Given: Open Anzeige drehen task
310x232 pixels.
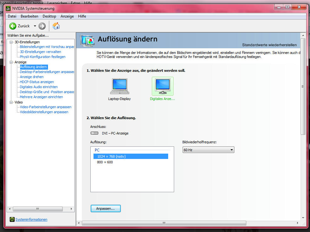Looking at the screenshot, I should [x=32, y=77].
